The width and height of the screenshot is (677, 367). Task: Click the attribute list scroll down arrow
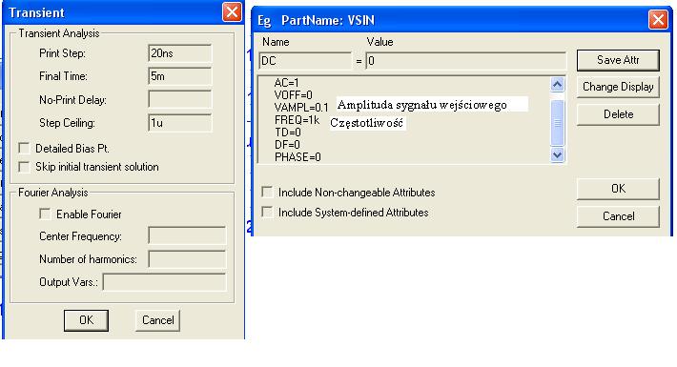pyautogui.click(x=558, y=154)
